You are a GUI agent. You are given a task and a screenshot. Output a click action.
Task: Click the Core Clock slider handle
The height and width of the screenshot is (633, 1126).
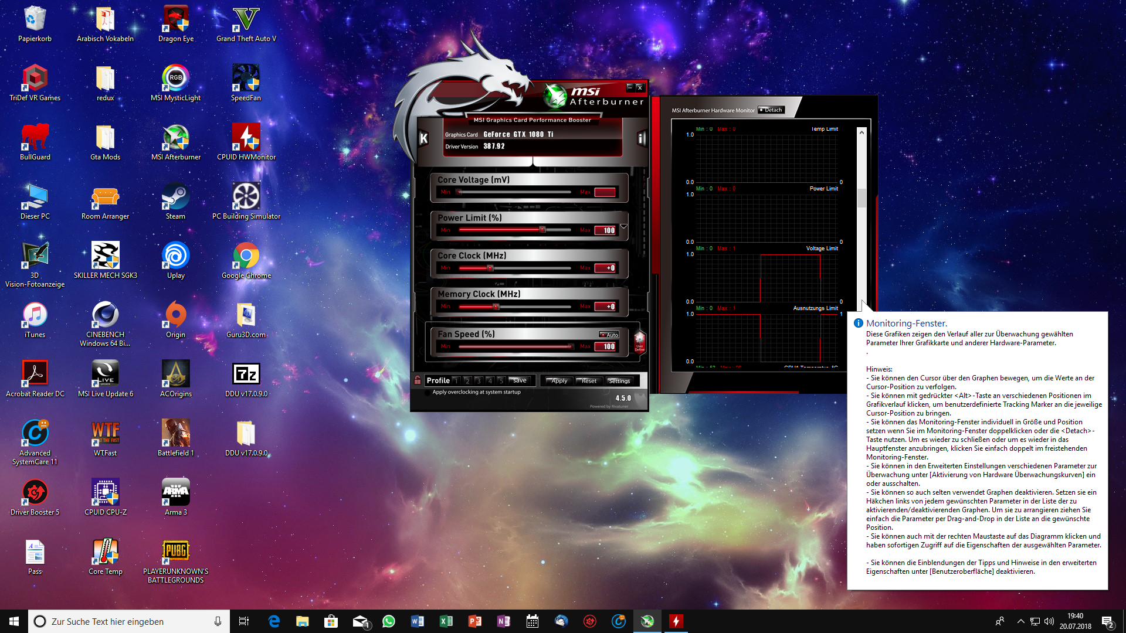click(490, 268)
